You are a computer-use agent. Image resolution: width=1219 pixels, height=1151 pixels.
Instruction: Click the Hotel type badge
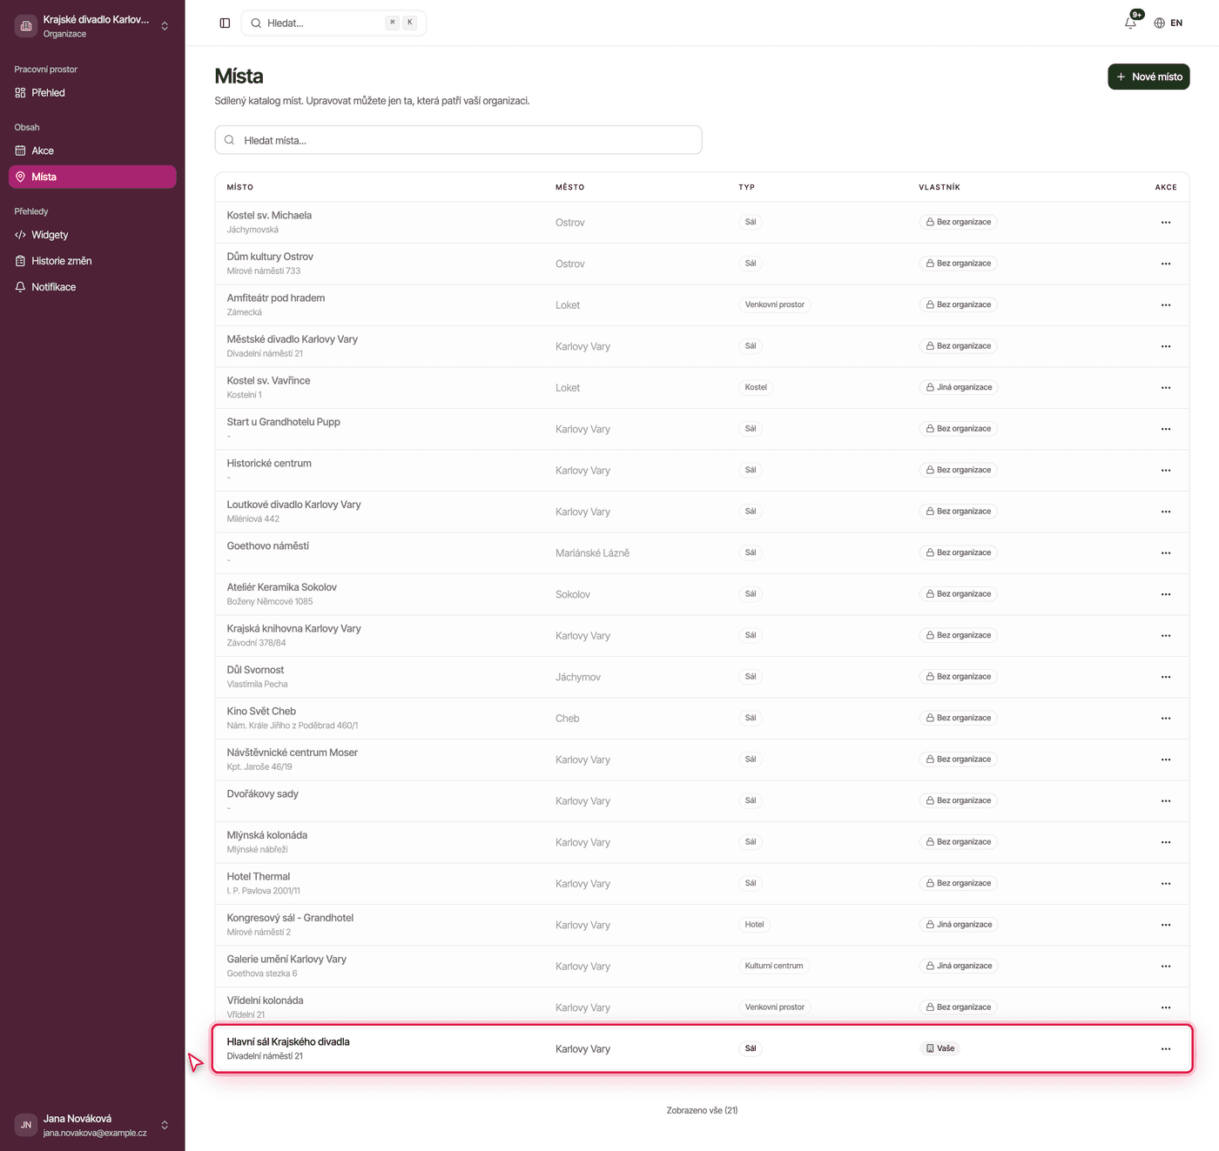coord(754,925)
